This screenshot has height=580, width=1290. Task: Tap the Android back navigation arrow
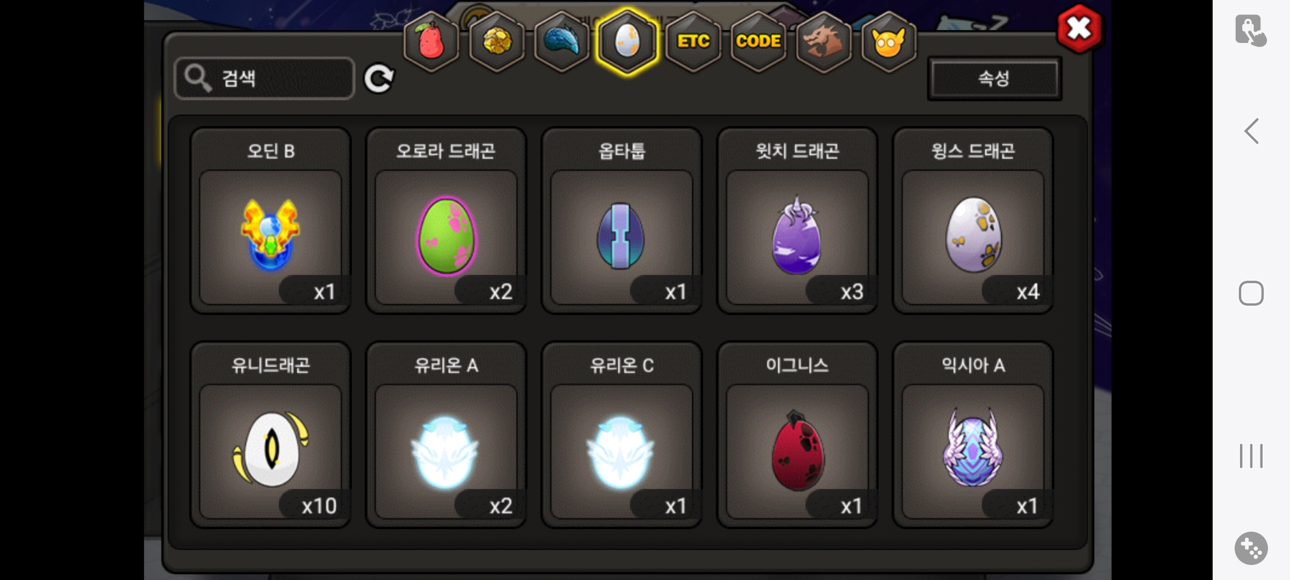(1251, 131)
